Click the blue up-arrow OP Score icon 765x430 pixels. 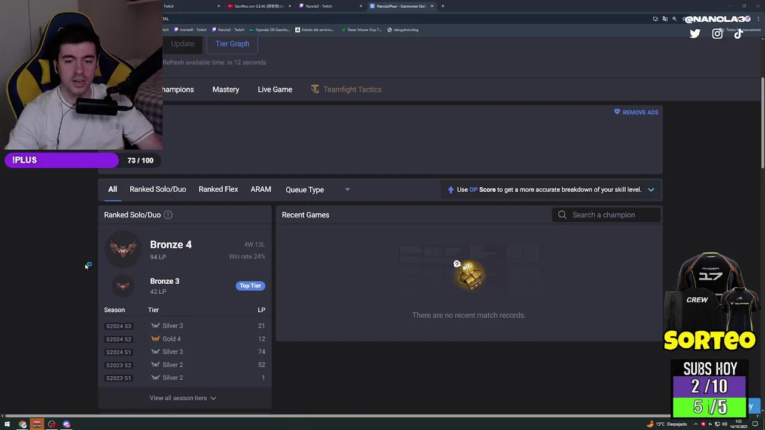click(451, 190)
